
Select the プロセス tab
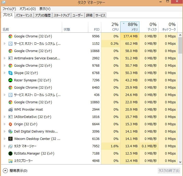[x=8, y=15]
